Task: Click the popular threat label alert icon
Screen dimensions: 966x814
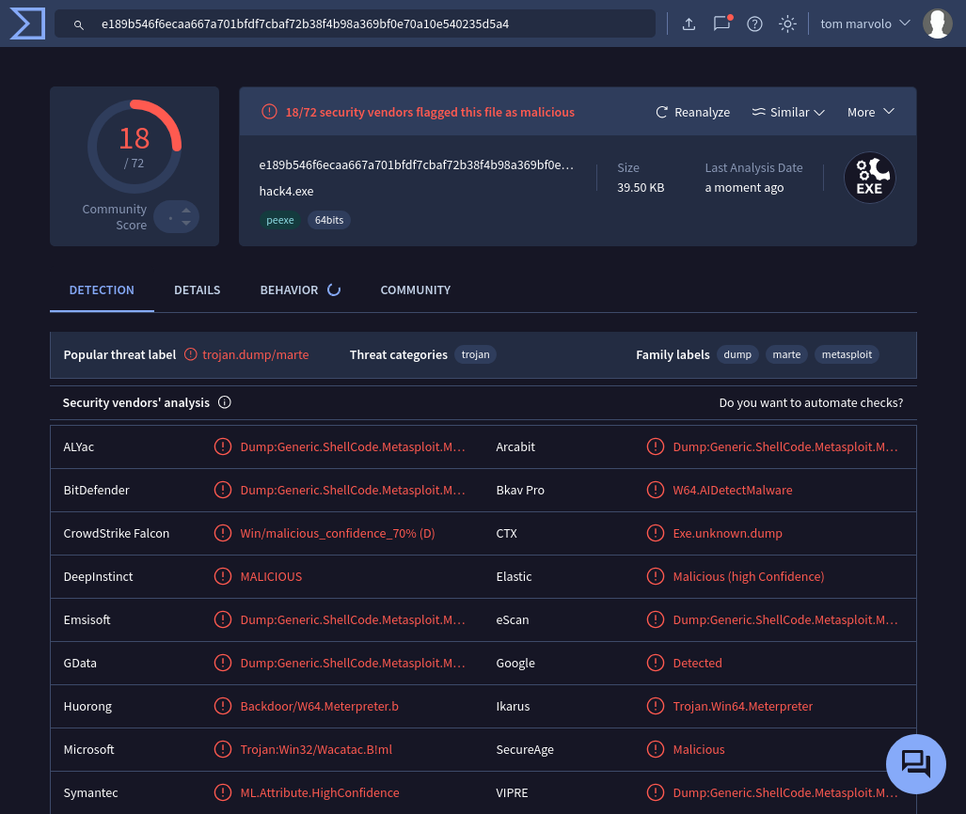Action: 191,354
